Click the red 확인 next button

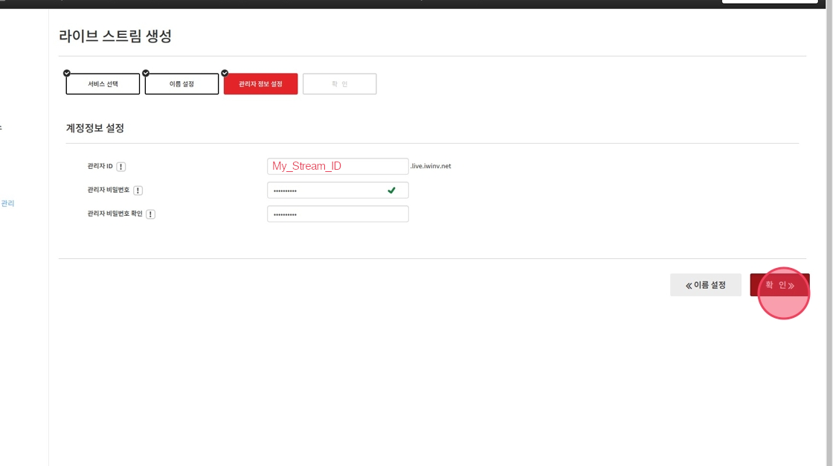779,285
